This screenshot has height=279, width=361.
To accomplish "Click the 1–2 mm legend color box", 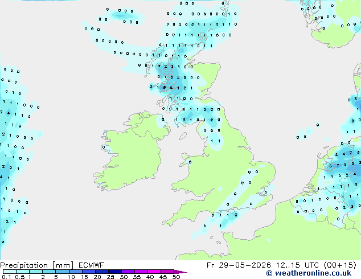I will click(36, 272).
